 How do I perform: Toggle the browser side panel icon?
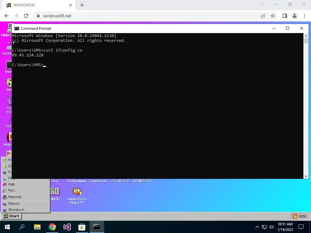click(x=285, y=16)
